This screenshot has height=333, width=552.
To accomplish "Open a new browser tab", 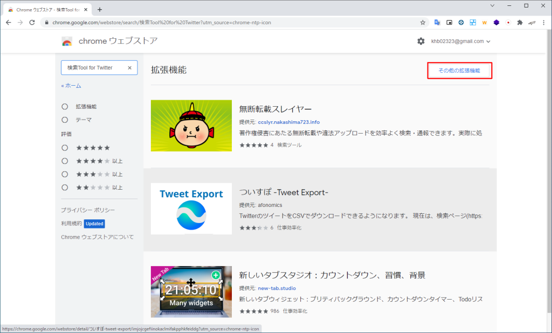I will coord(100,10).
